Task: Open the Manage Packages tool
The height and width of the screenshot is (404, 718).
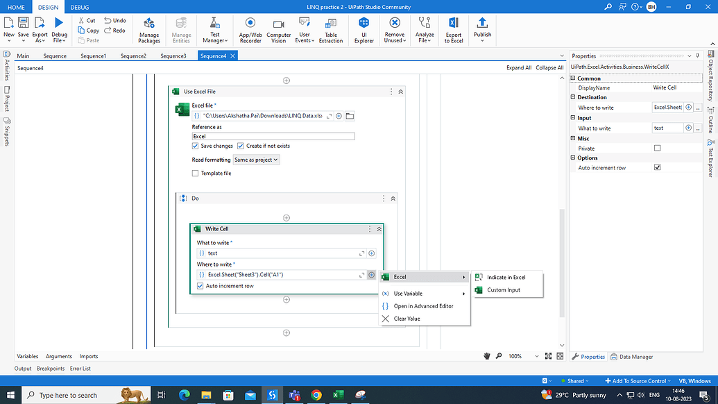Action: click(x=148, y=30)
